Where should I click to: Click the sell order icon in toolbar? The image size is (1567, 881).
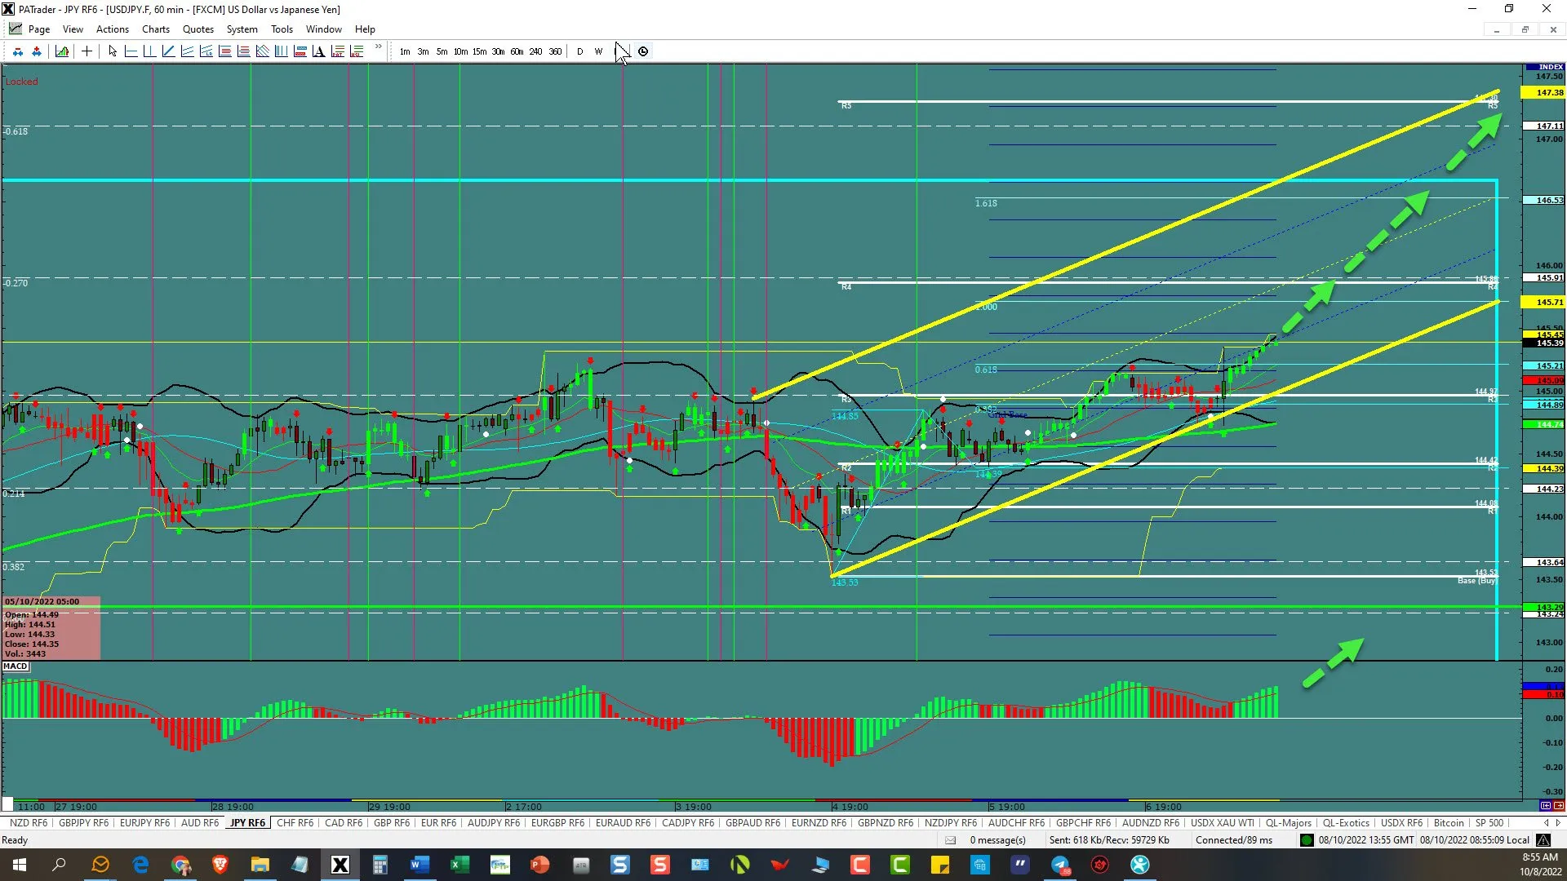coord(18,51)
